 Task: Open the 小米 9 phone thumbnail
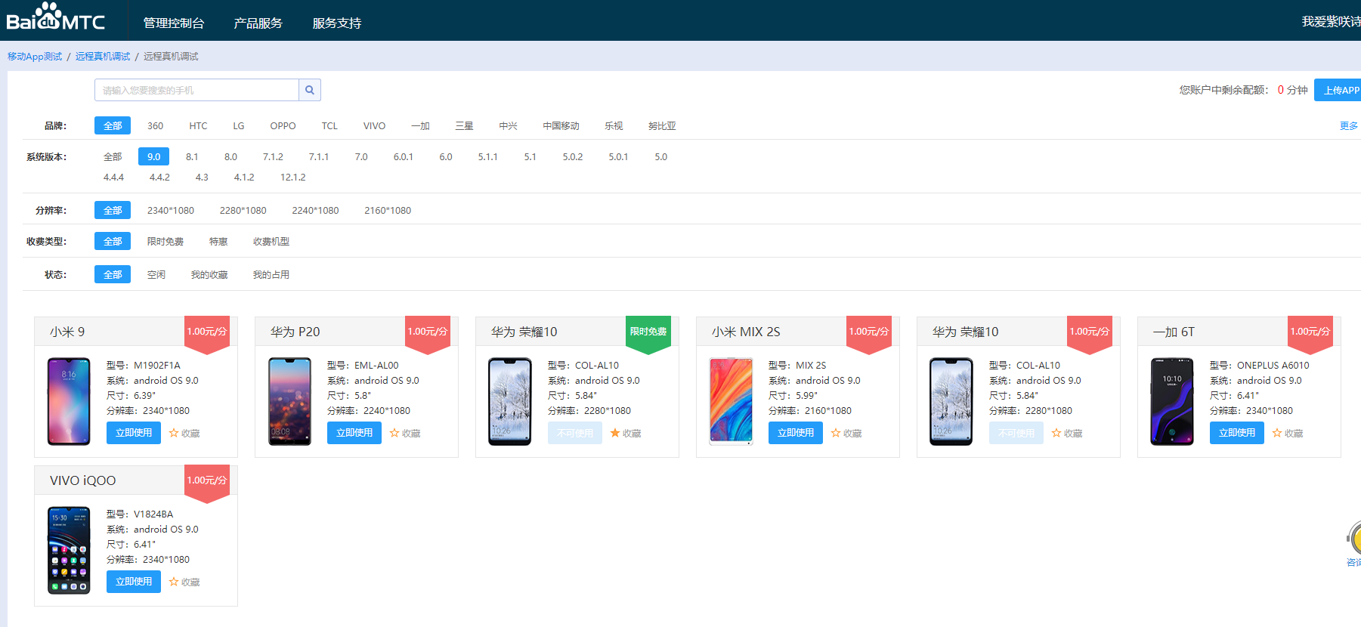(69, 401)
